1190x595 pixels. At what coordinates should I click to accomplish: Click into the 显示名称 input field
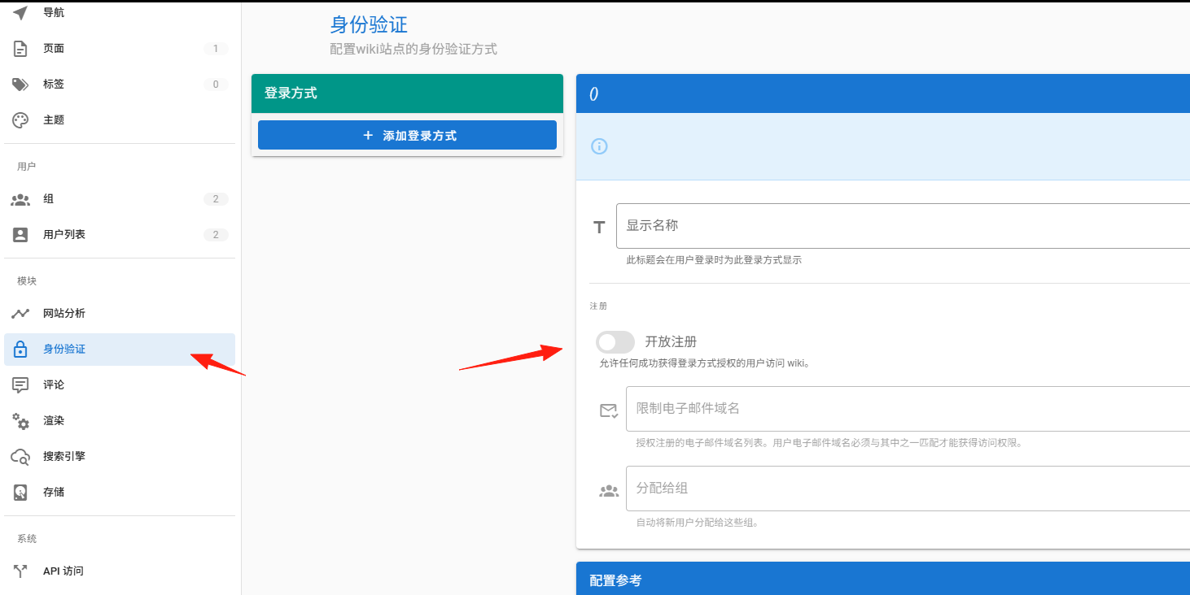point(903,226)
